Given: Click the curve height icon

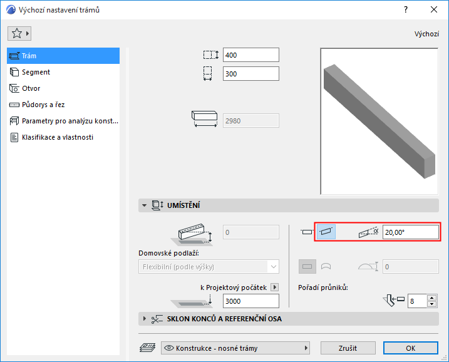Looking at the screenshot, I should coord(368,267).
